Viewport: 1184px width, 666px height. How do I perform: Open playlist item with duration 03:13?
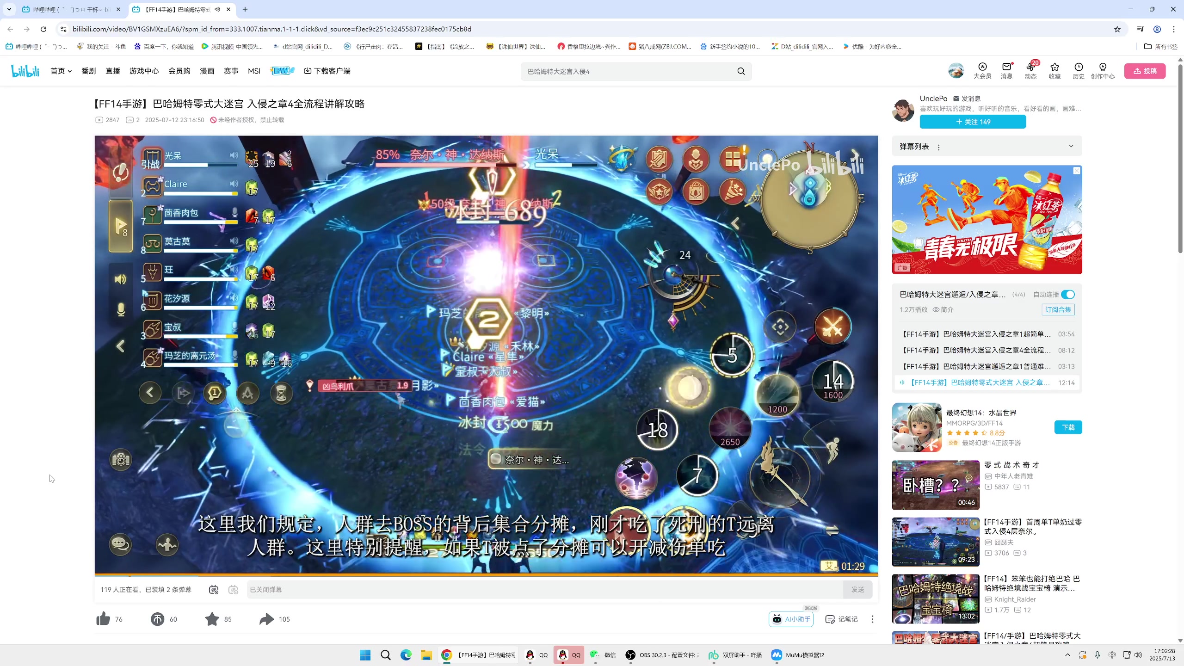(987, 366)
